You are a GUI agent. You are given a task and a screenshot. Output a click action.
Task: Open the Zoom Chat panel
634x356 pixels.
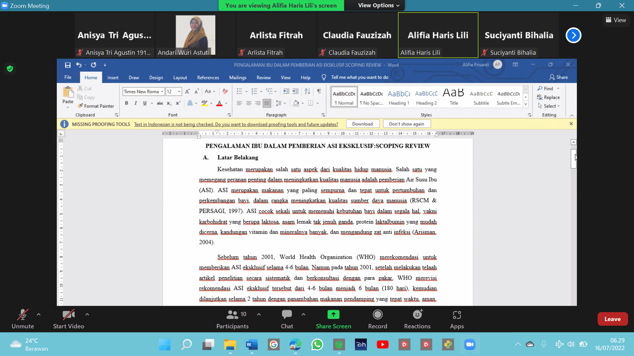[287, 319]
